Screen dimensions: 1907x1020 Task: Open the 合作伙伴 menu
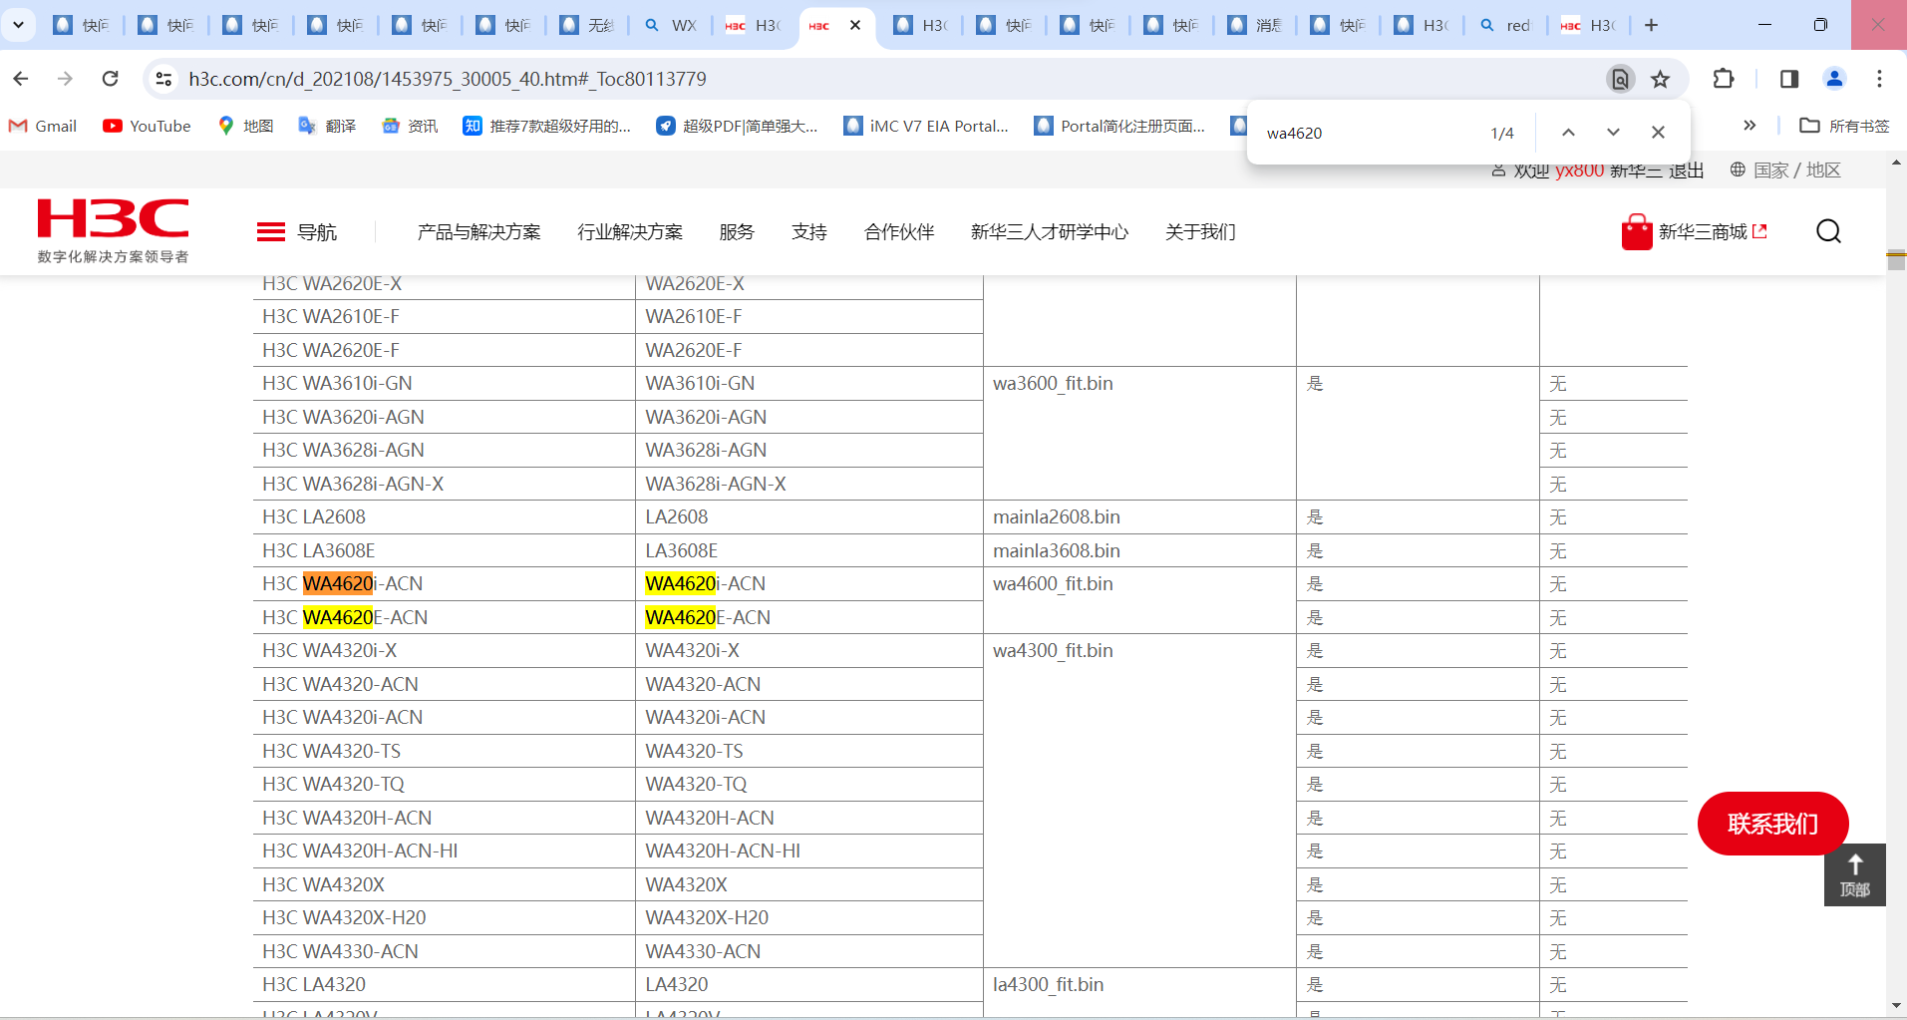click(899, 232)
